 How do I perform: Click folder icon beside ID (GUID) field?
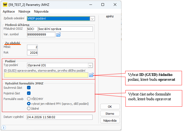coord(91,75)
